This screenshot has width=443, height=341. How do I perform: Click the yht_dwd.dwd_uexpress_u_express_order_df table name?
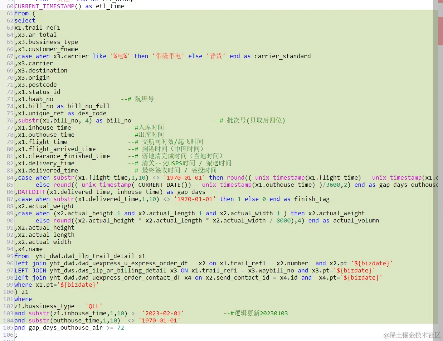[119, 263]
